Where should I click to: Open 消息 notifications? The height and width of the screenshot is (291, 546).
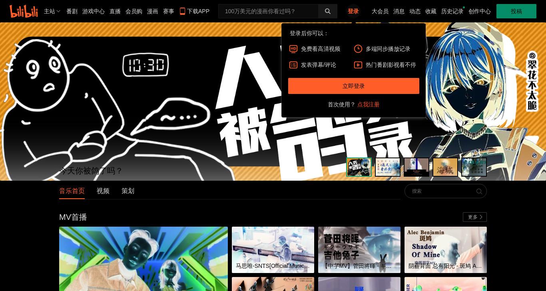[399, 11]
